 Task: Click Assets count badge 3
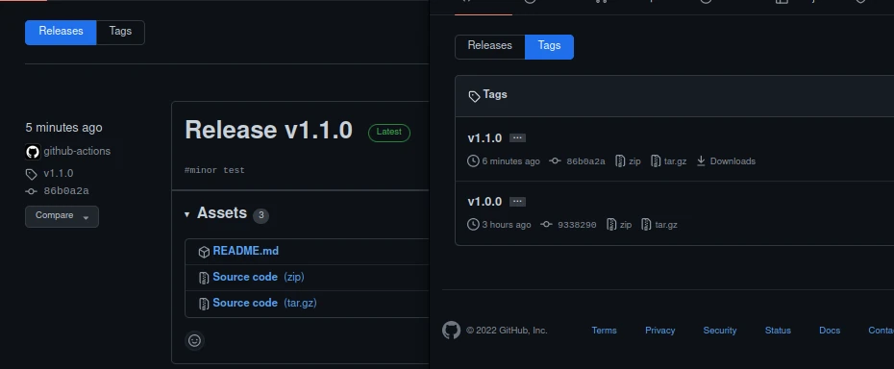click(261, 215)
